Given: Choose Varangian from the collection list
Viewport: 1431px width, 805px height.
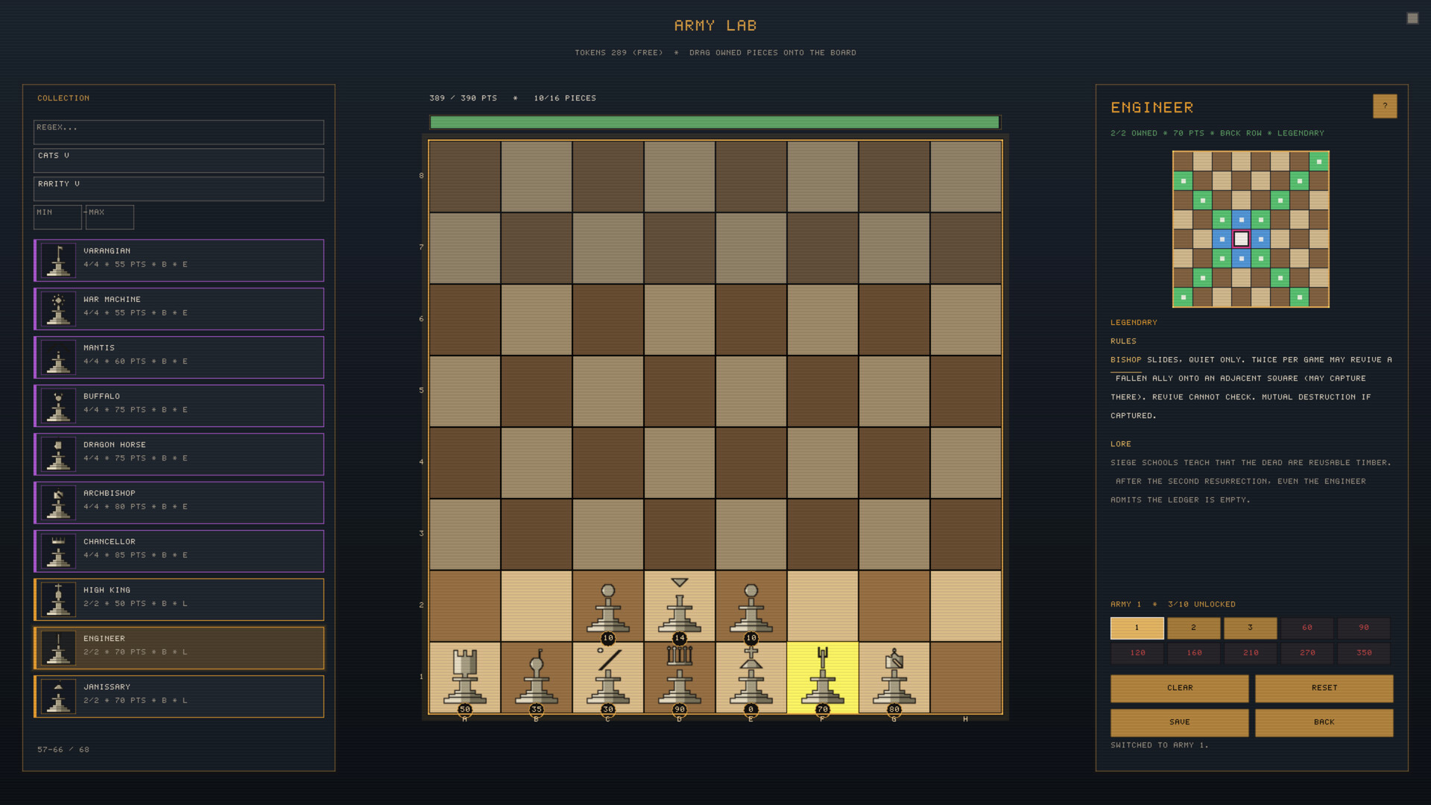Looking at the screenshot, I should pos(179,260).
